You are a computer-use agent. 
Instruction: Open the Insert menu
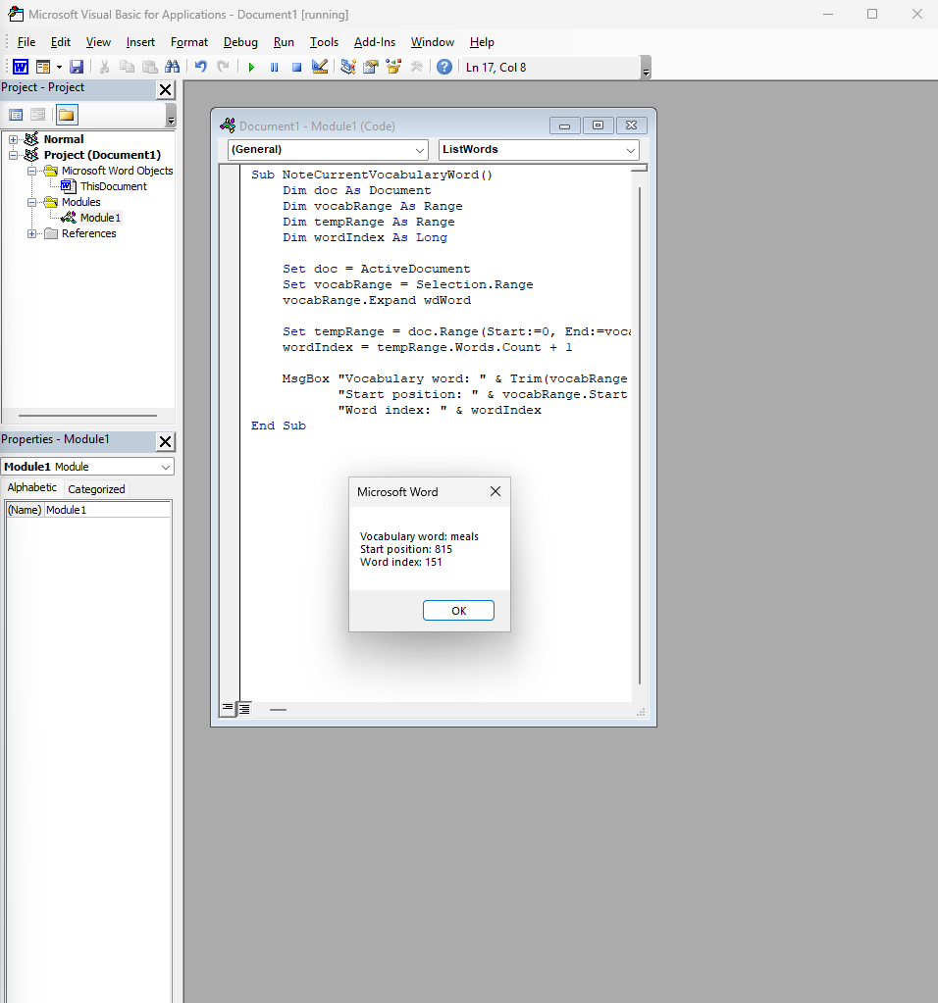coord(140,42)
